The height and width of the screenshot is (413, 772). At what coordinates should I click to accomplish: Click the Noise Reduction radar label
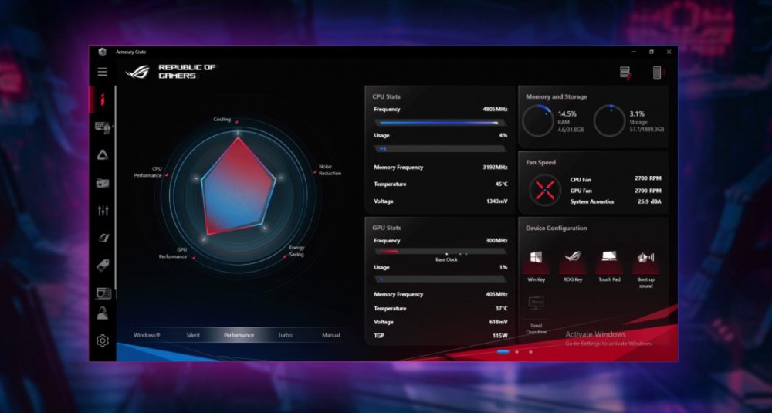tap(330, 170)
